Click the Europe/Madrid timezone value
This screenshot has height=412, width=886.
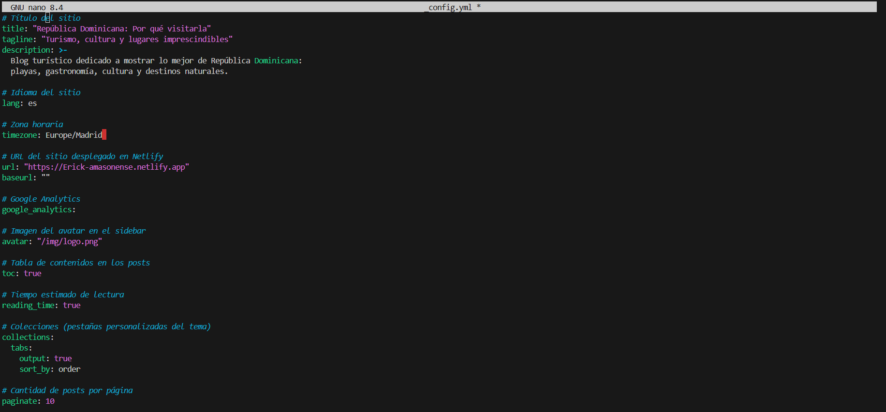(x=74, y=135)
